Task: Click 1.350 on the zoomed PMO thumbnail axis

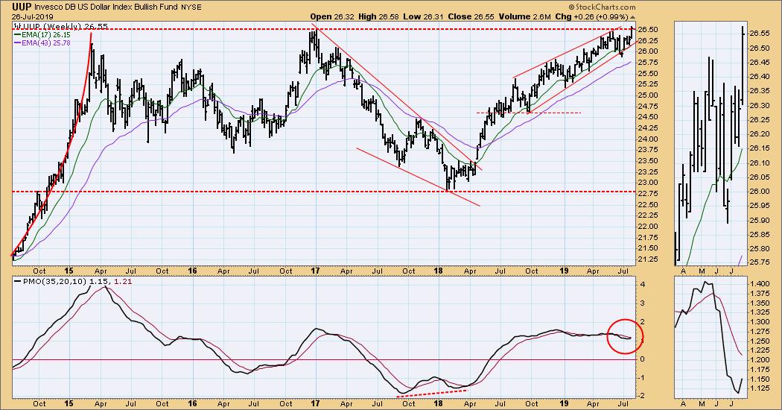Action: pos(759,303)
